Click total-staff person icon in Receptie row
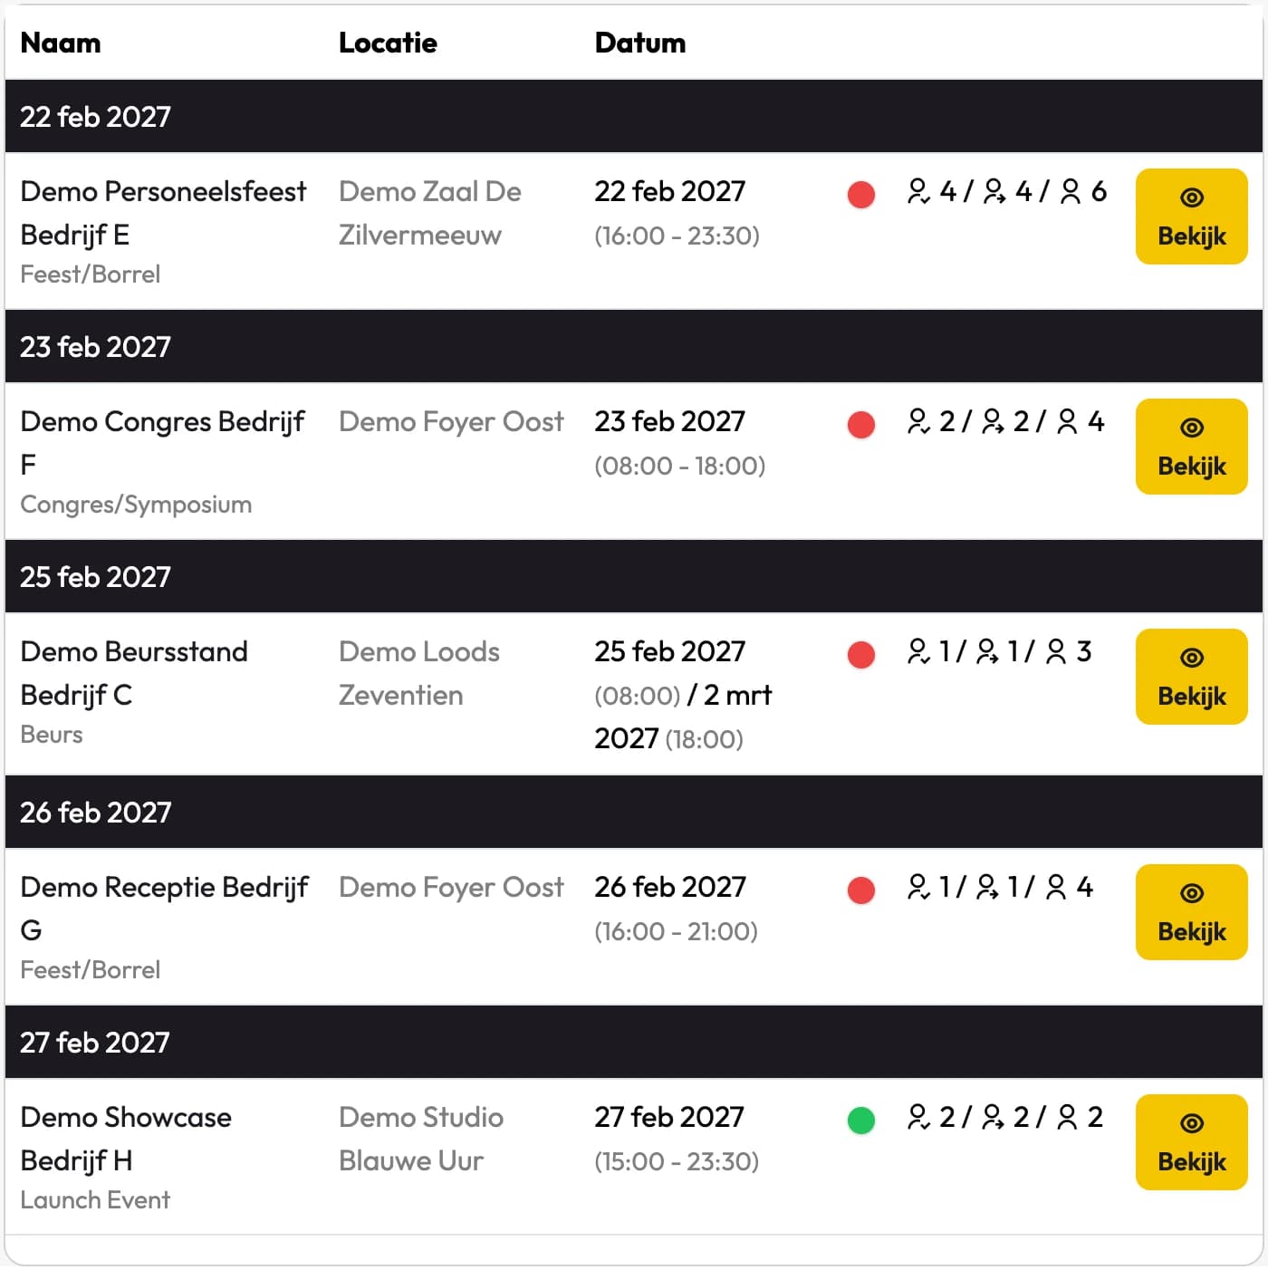Screen dimensions: 1268x1270 click(x=1056, y=887)
